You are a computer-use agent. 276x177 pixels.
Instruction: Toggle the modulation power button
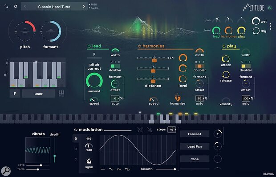coord(76,130)
